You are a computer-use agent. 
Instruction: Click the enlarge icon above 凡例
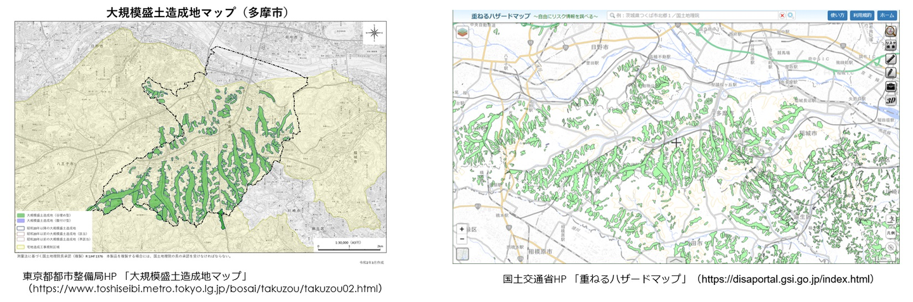[891, 220]
